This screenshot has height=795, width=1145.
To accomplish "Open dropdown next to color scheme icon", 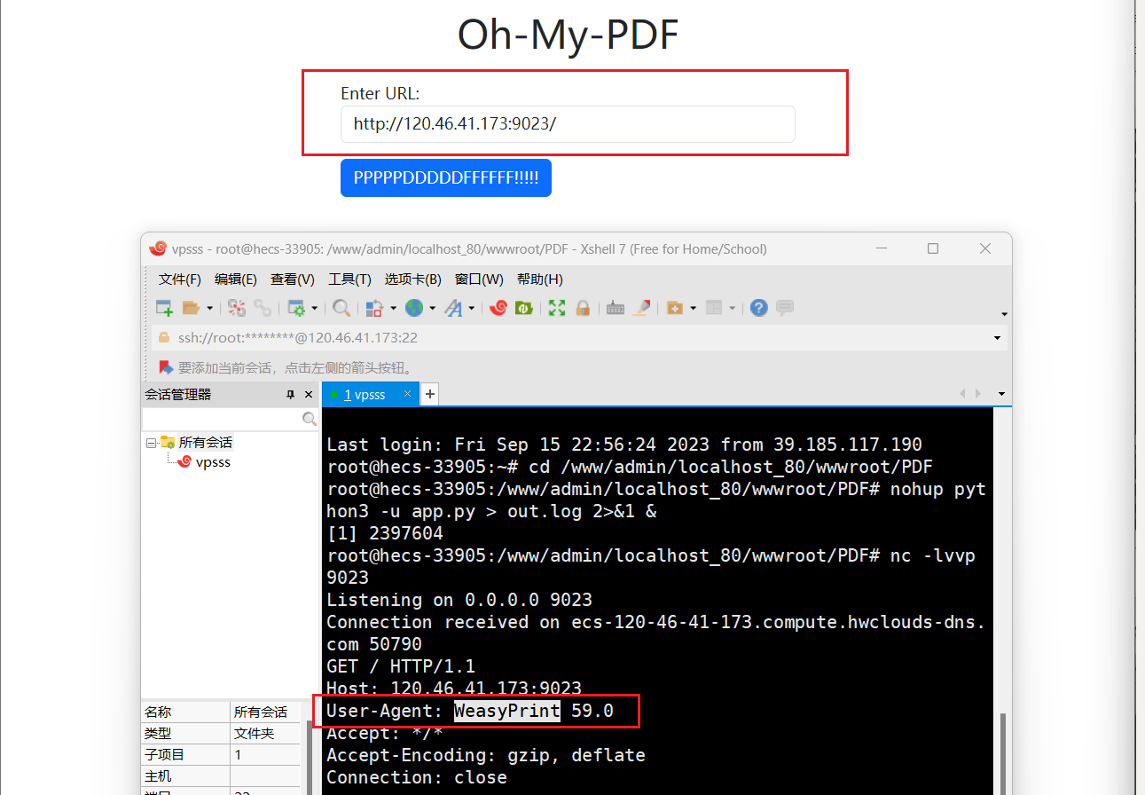I will point(393,309).
